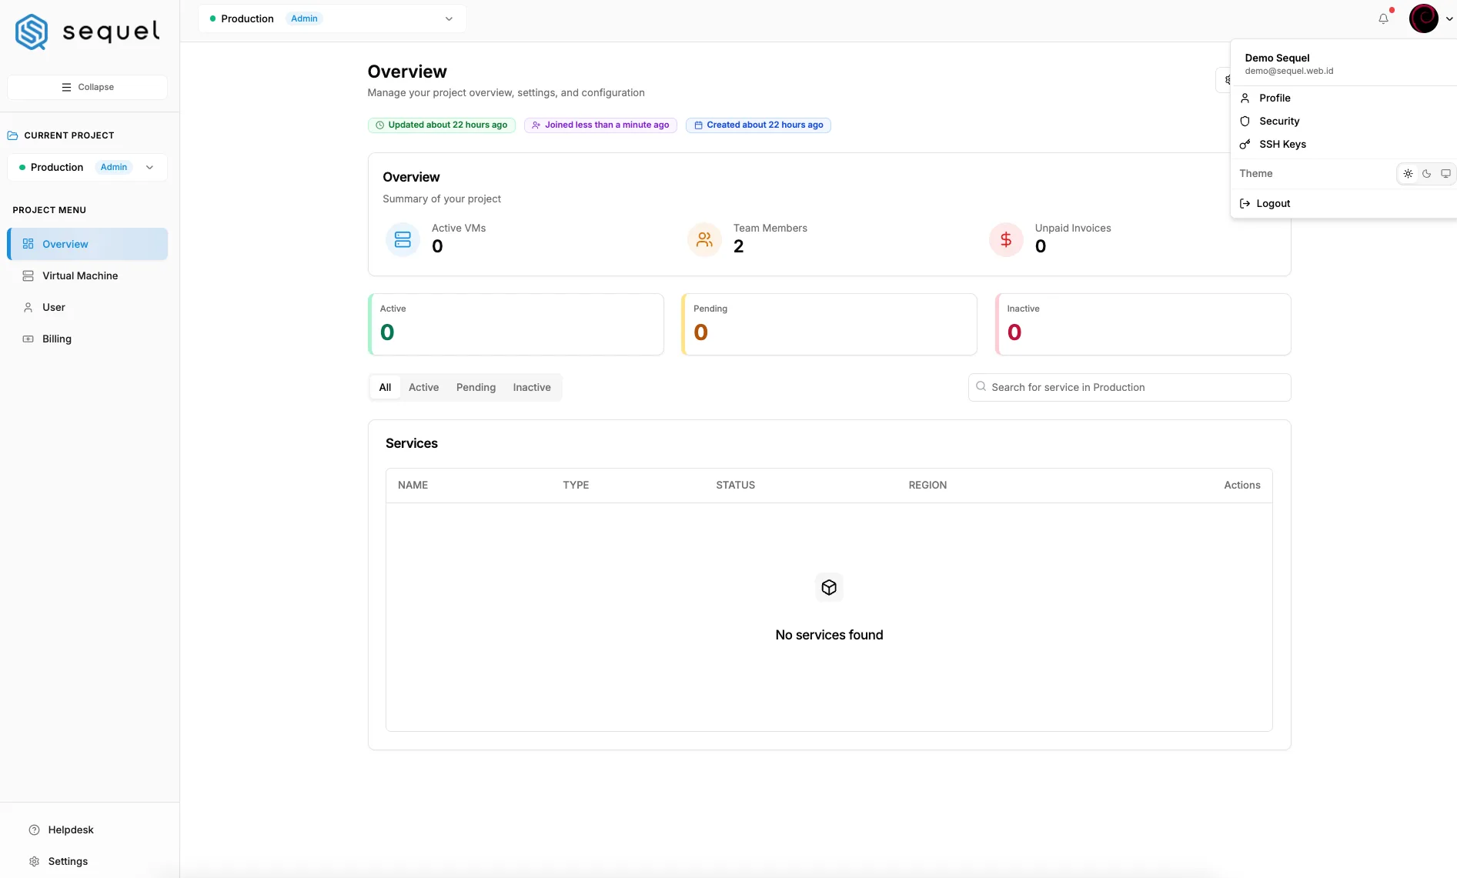The height and width of the screenshot is (878, 1457).
Task: Select the Pending services tab
Action: (x=476, y=387)
